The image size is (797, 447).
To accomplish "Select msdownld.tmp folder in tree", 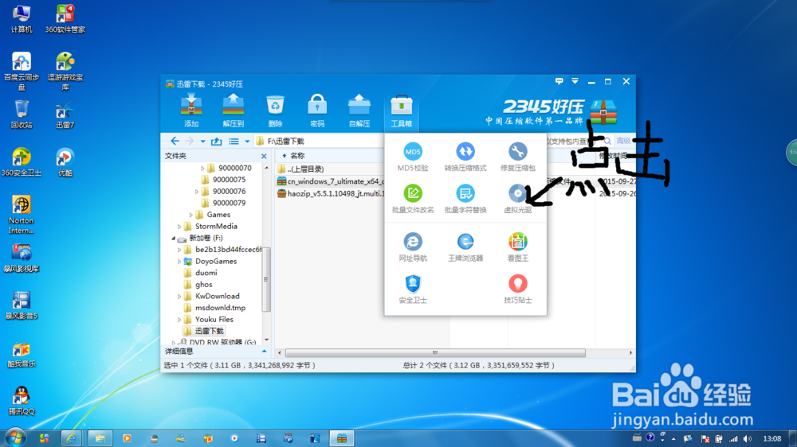I will [220, 308].
